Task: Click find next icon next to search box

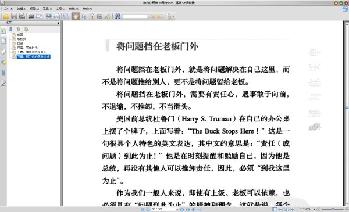Action: click(x=160, y=16)
